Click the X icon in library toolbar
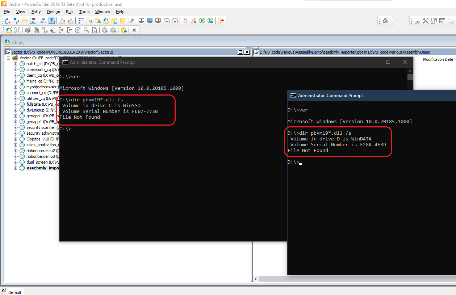Viewport: 456px width, 295px height. (134, 30)
